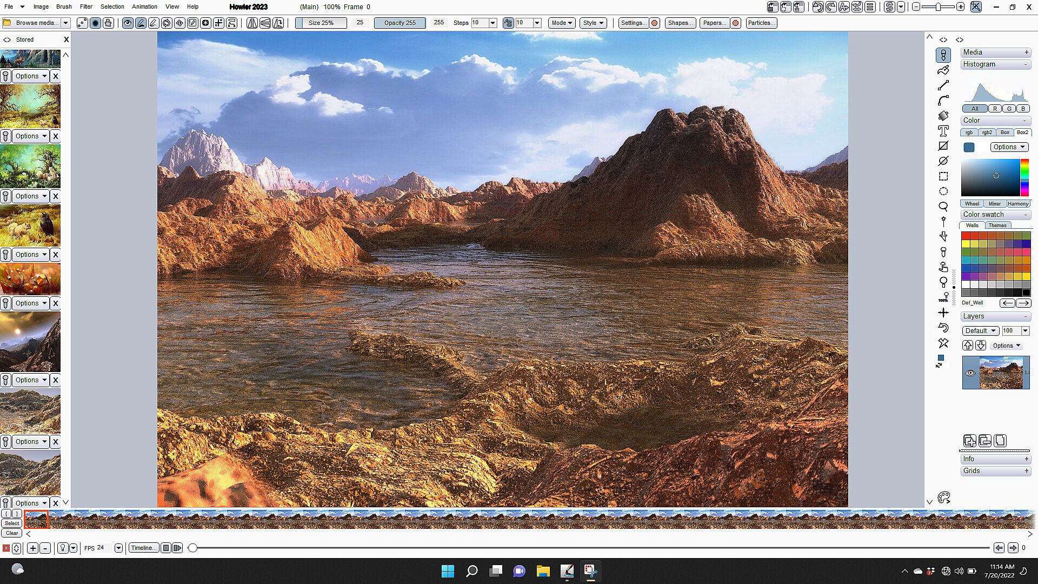1038x584 pixels.
Task: Open the Filter menu
Action: click(x=86, y=6)
